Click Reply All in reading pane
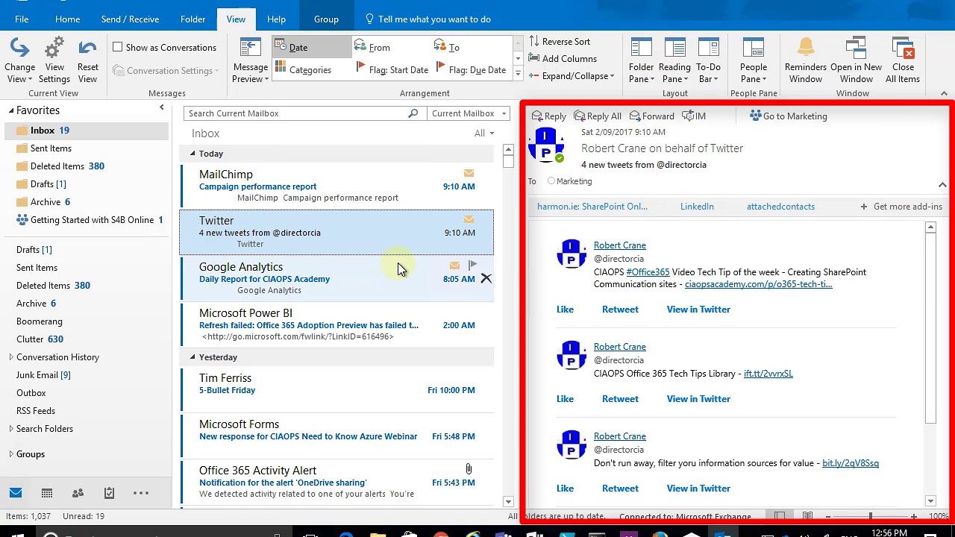955x537 pixels. 598,116
